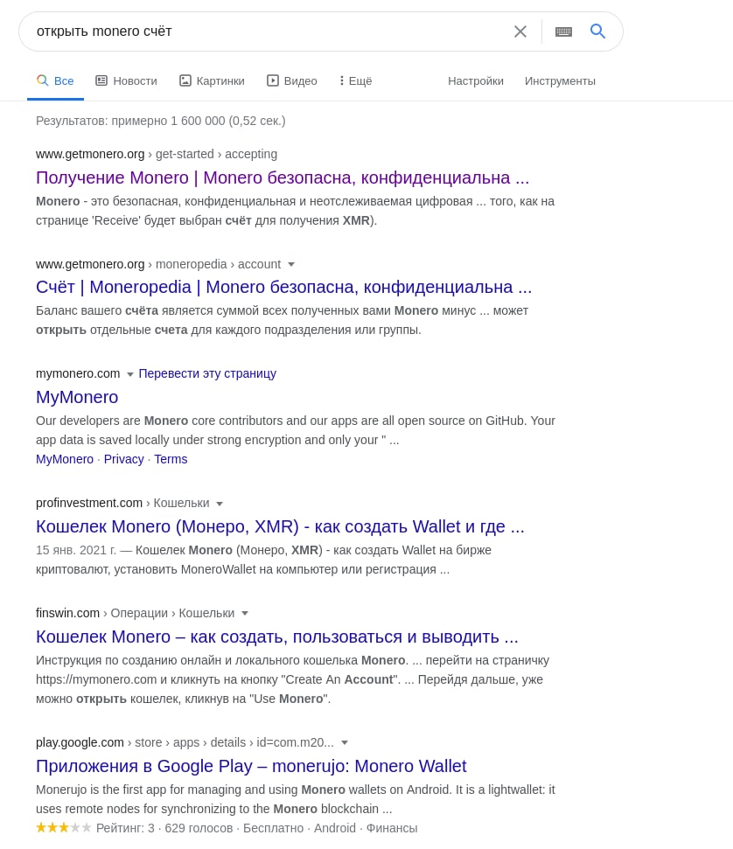Click www.getmonero.org › moneropedia › account URL
This screenshot has width=733, height=849.
[x=158, y=264]
